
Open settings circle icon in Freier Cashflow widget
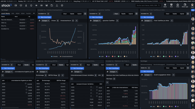[188, 14]
